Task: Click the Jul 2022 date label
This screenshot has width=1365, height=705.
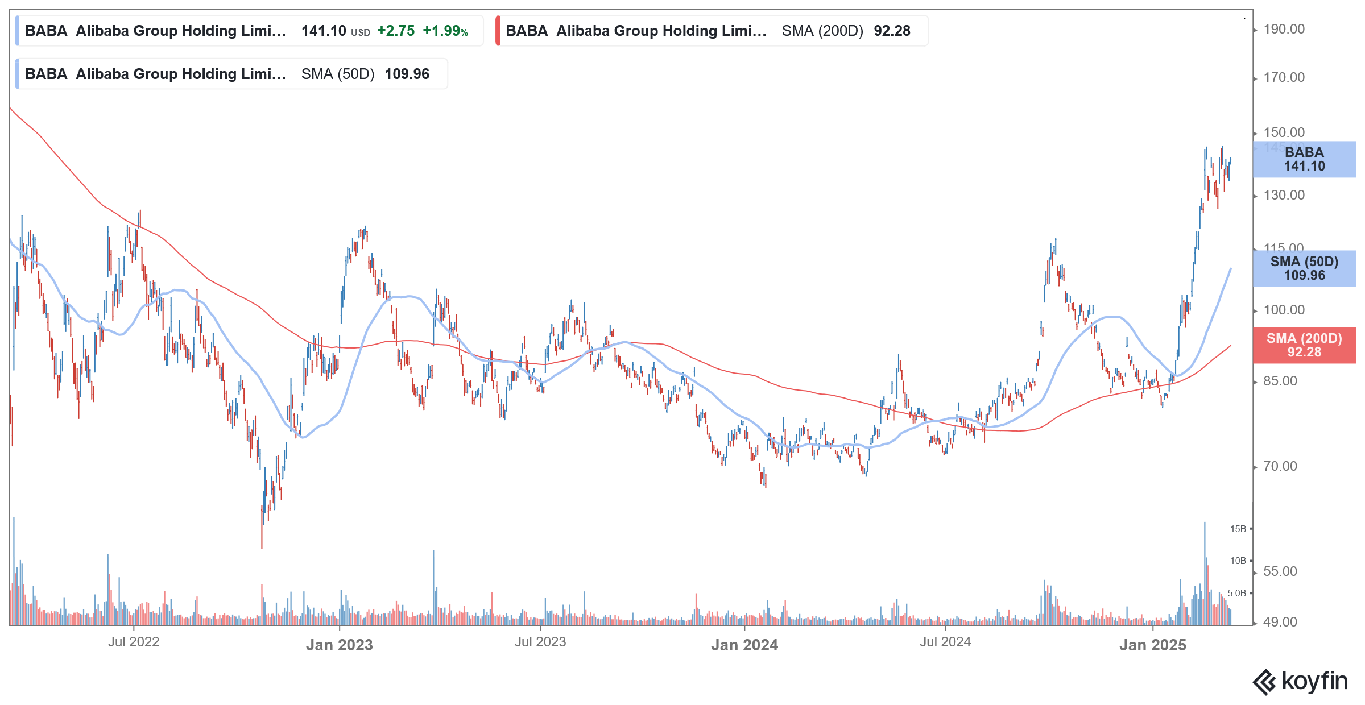Action: [x=134, y=642]
